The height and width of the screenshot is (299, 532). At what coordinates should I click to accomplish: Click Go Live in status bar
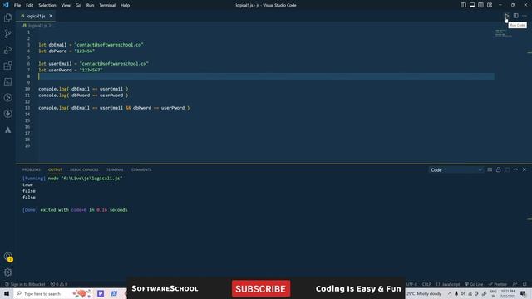pyautogui.click(x=474, y=284)
